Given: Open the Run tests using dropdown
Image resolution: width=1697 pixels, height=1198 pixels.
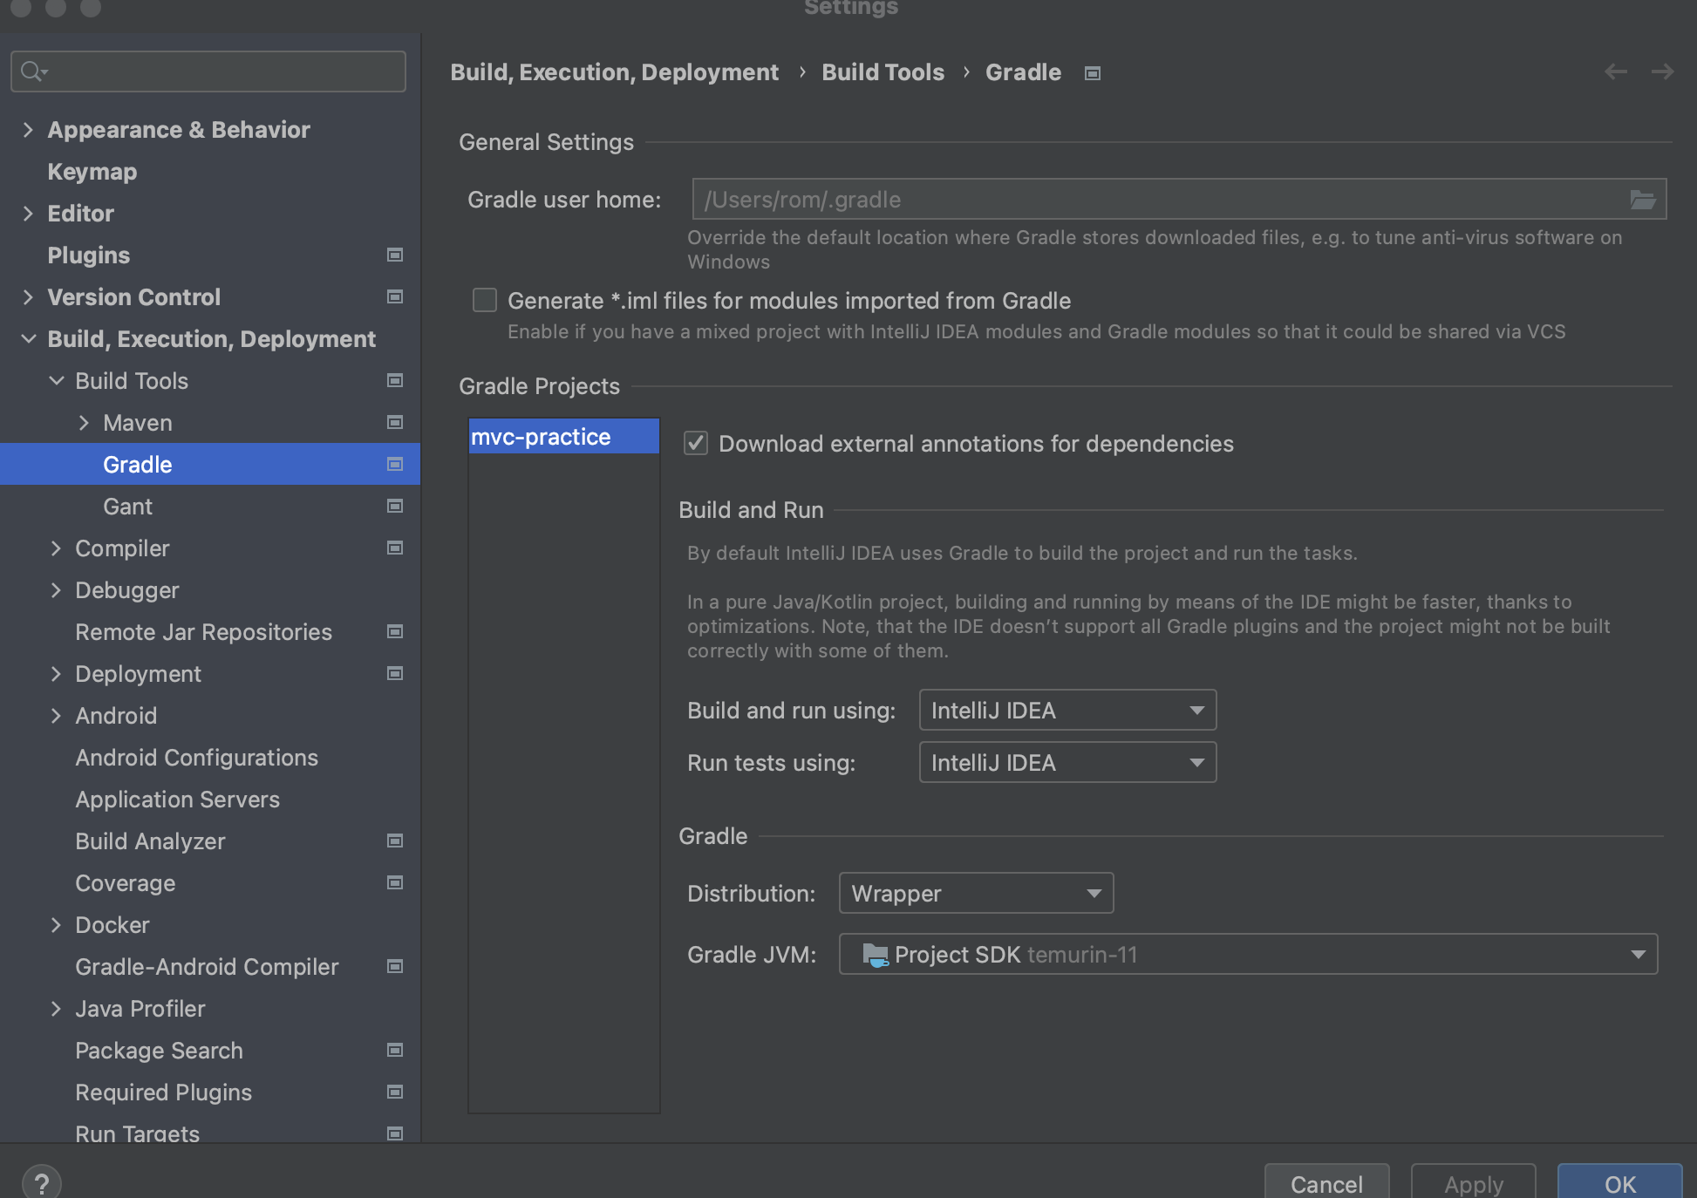Looking at the screenshot, I should (x=1067, y=762).
